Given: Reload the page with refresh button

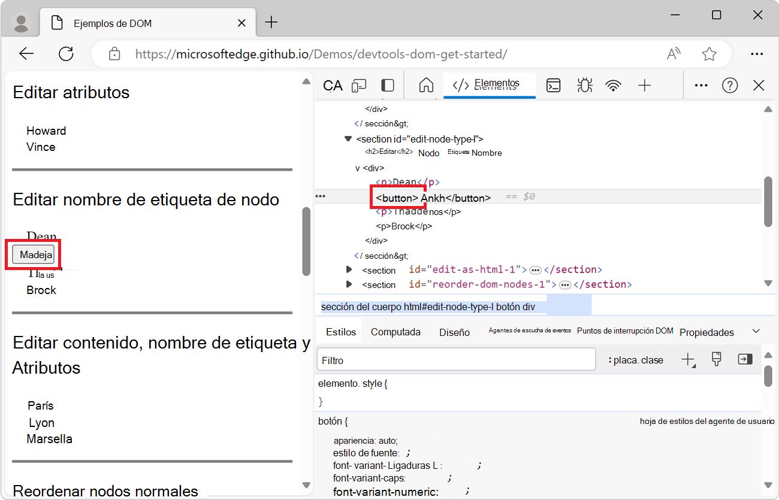Looking at the screenshot, I should click(66, 53).
